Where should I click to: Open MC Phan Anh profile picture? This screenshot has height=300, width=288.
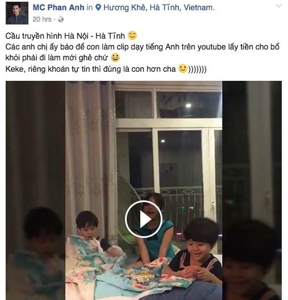(17, 13)
